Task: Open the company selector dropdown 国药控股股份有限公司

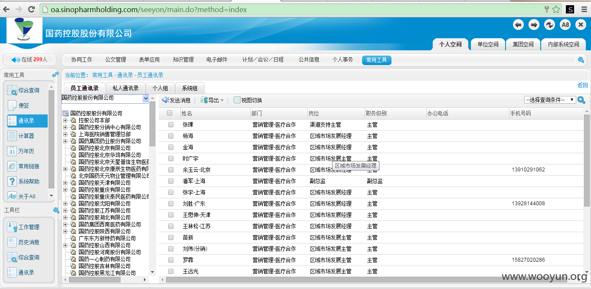Action: point(105,99)
